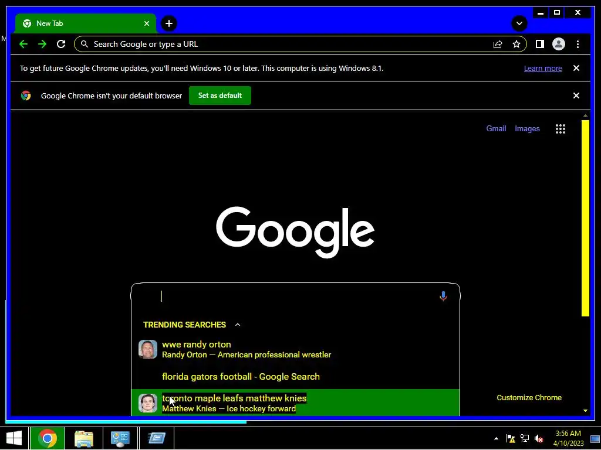
Task: Click the scrollbar down arrow
Action: [585, 411]
